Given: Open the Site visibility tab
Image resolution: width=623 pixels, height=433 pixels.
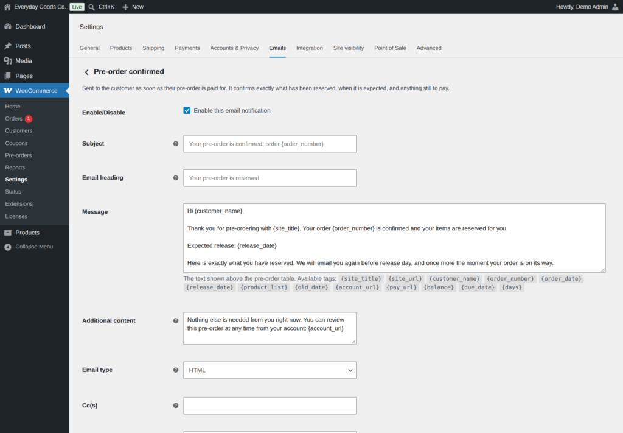Looking at the screenshot, I should (349, 48).
